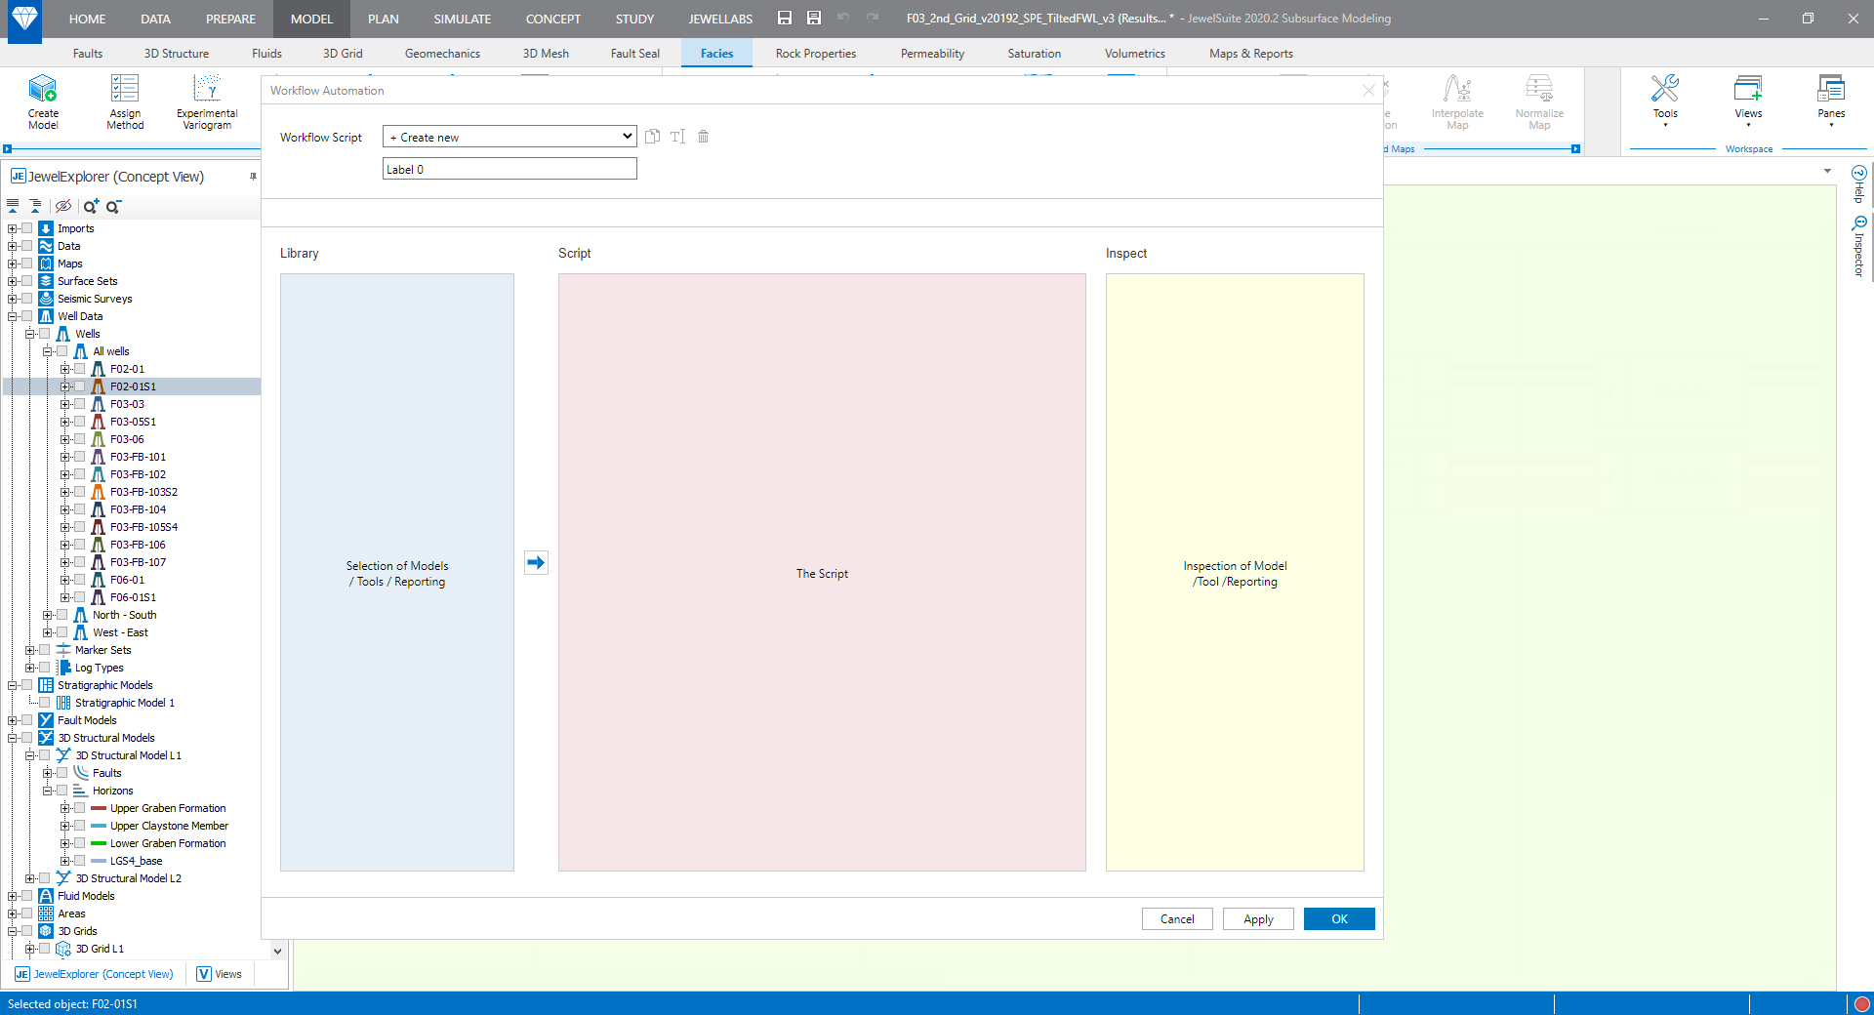The height and width of the screenshot is (1015, 1874).
Task: Open the Workflow Script dropdown
Action: (509, 137)
